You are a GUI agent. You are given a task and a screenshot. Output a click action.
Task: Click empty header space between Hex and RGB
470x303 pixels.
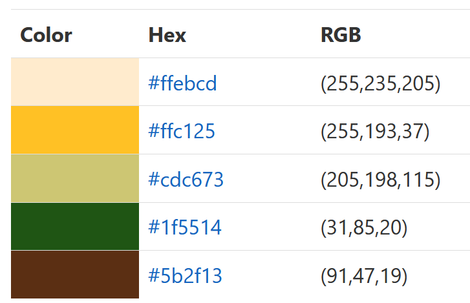pos(252,35)
